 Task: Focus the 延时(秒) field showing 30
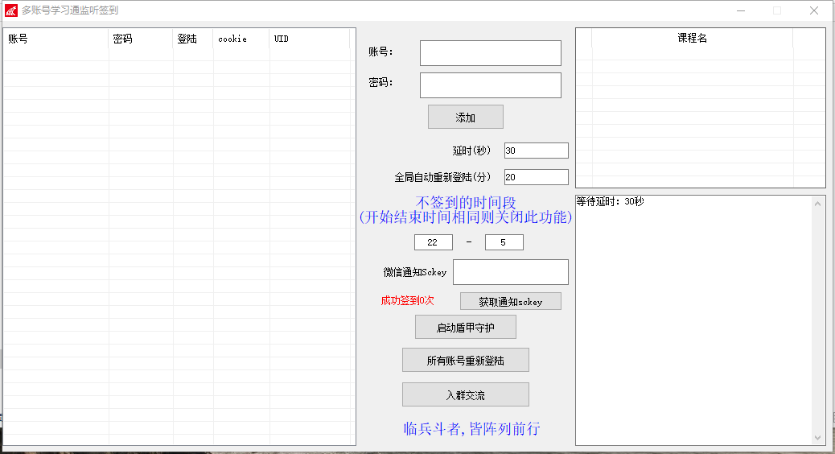pos(537,151)
